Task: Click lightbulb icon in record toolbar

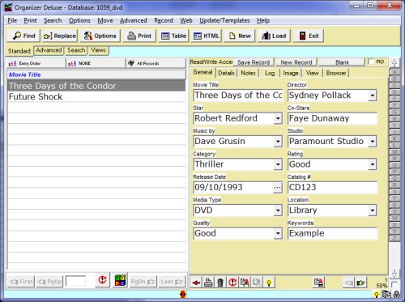Action: pyautogui.click(x=269, y=283)
